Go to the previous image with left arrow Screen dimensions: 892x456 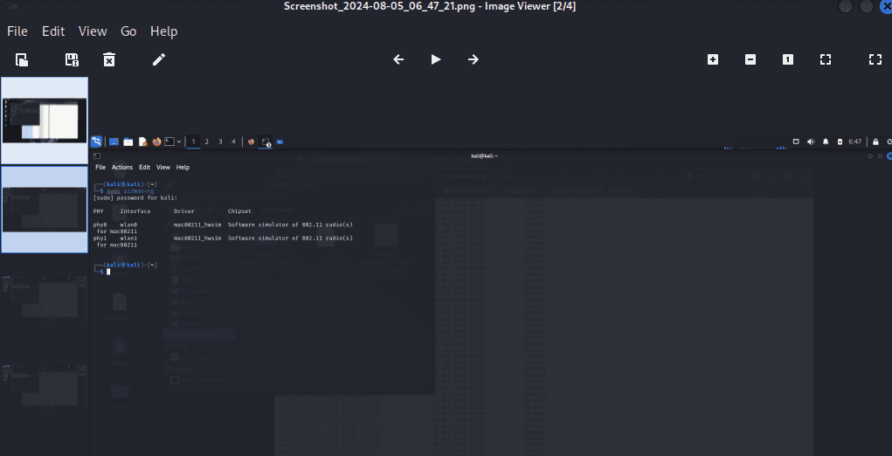[x=398, y=59]
